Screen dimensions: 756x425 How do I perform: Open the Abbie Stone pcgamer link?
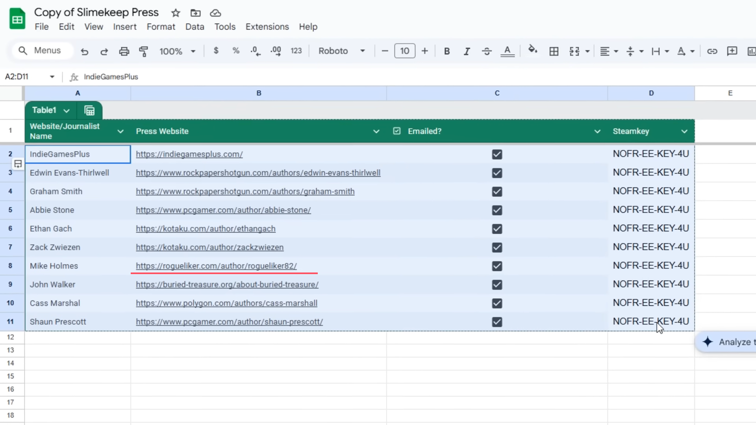(x=223, y=210)
